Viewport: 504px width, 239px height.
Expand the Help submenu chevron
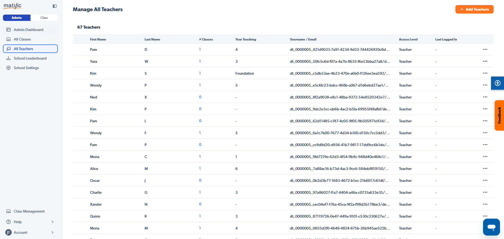pos(53,222)
